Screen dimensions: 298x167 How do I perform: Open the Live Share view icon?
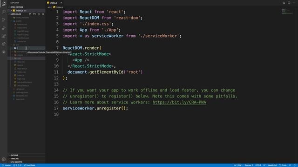[x=4, y=44]
